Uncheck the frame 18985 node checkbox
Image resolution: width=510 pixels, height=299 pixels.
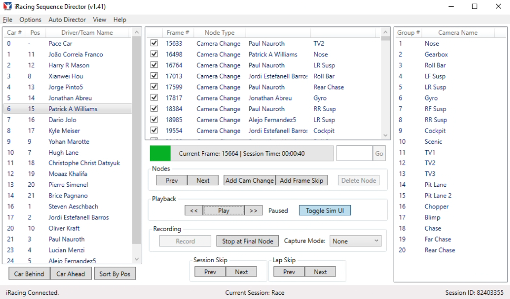pyautogui.click(x=154, y=119)
